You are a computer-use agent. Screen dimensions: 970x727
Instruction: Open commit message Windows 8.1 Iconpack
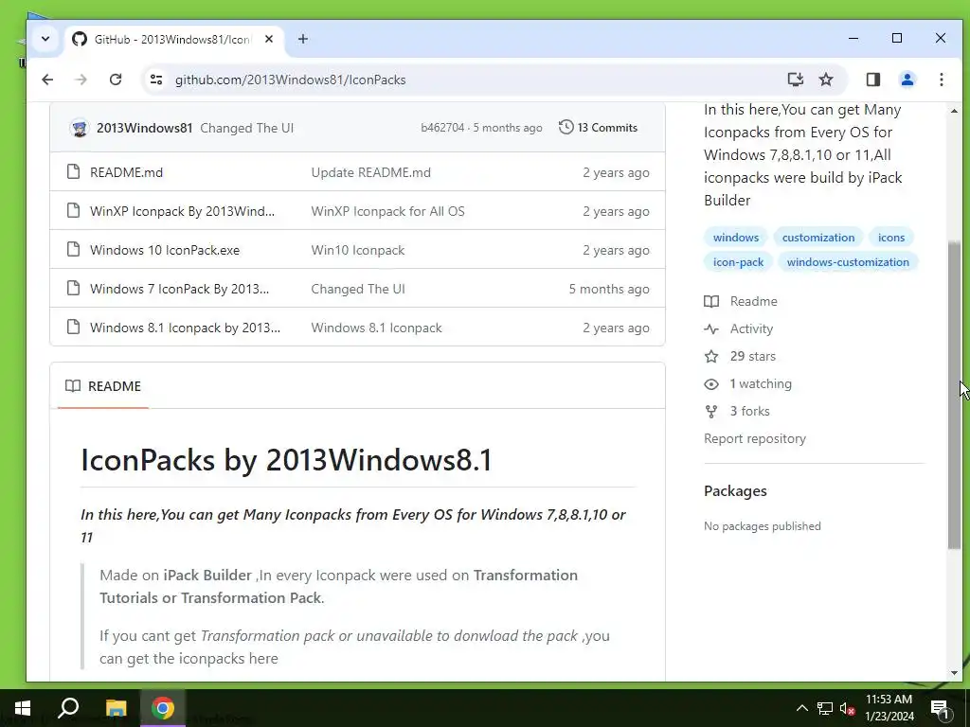[x=376, y=328]
